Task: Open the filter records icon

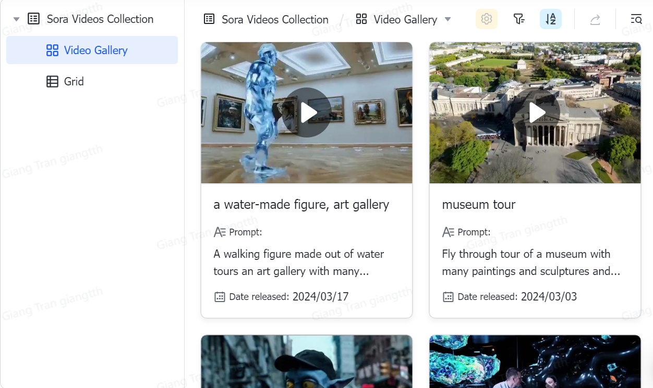Action: point(519,19)
